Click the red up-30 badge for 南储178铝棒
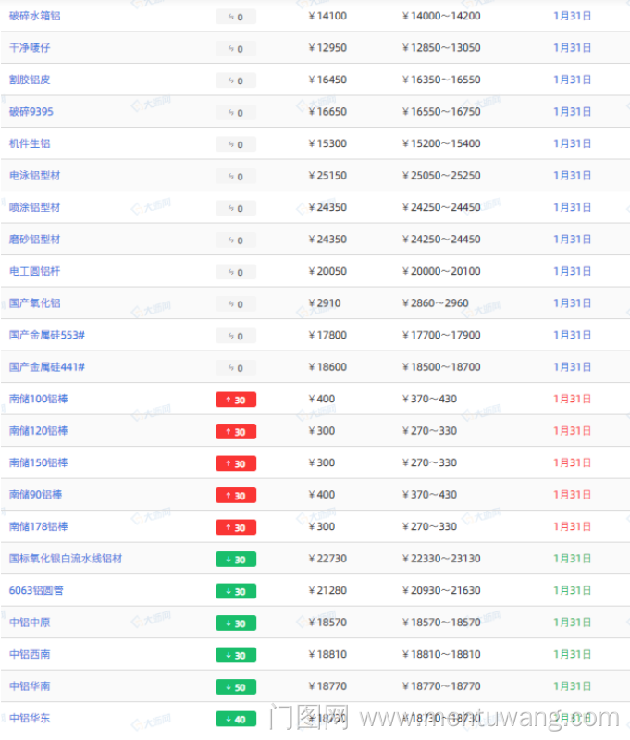Image resolution: width=630 pixels, height=740 pixels. [236, 527]
